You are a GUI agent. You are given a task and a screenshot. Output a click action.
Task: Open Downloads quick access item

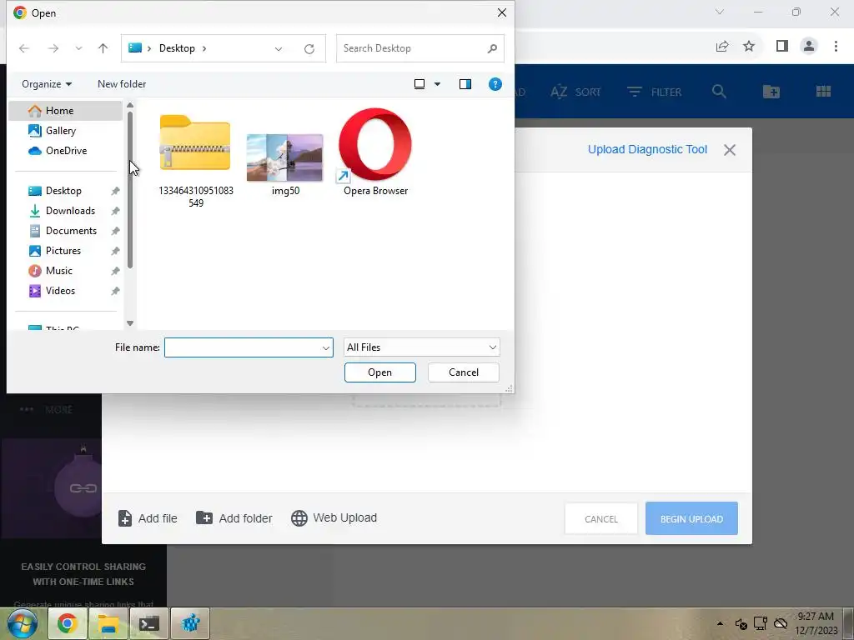click(x=70, y=211)
